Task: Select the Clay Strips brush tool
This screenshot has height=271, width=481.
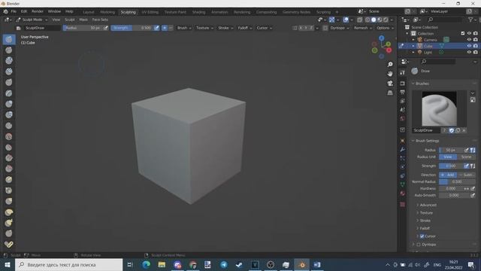Action: (x=9, y=72)
